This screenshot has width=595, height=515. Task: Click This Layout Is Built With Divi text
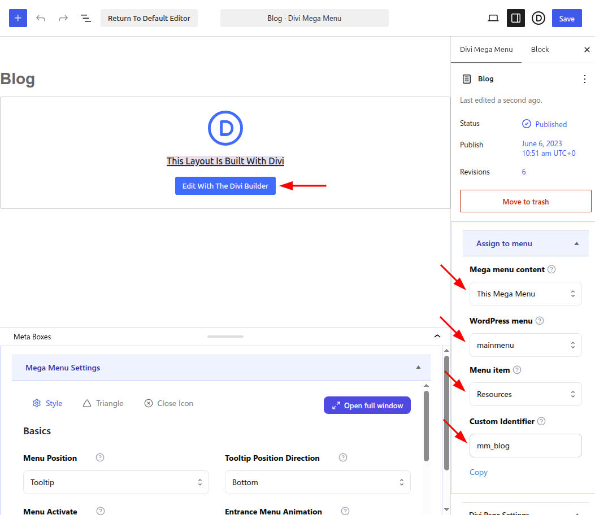[x=225, y=161]
